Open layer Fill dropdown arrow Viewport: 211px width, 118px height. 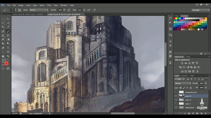pyautogui.click(x=206, y=88)
